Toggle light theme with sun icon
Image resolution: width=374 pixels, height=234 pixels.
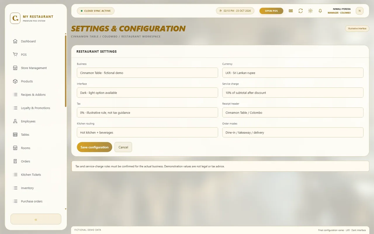click(x=310, y=11)
